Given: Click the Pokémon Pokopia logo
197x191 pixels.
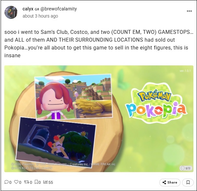Looking at the screenshot, I should 156,103.
